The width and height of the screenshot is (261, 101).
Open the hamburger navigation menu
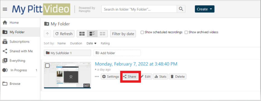click(5, 9)
